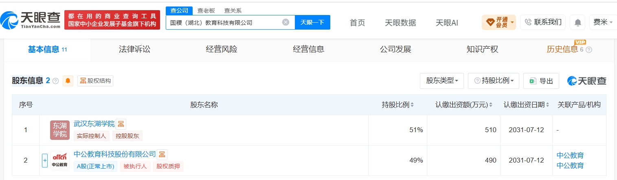617x180 pixels.
Task: Click the 天眼一下 search button
Action: [x=312, y=22]
